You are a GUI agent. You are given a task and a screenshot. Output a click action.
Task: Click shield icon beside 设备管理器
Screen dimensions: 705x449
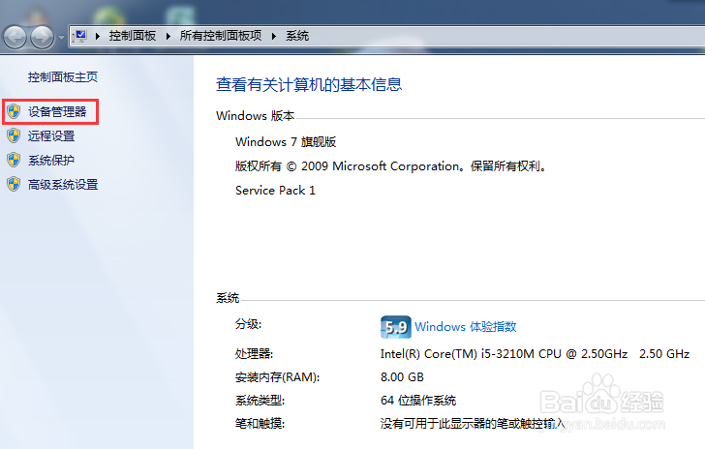coord(14,111)
